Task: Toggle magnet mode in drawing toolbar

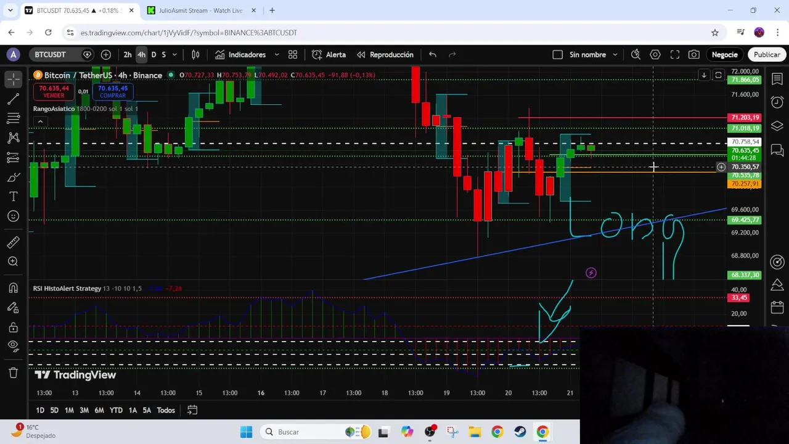Action: coord(14,287)
